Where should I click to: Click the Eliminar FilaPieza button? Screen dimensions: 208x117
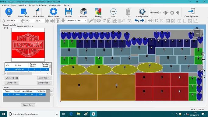pos(12,78)
